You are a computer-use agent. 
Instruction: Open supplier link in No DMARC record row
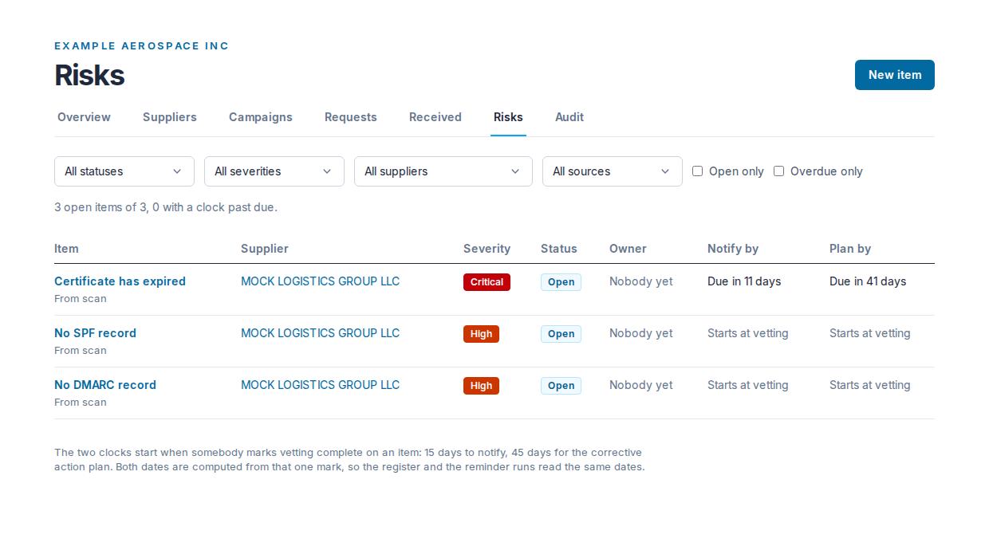click(320, 385)
